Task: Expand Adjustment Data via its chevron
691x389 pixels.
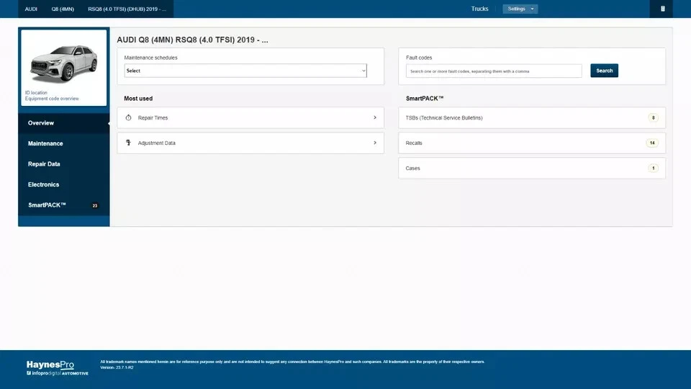Action: (x=375, y=143)
